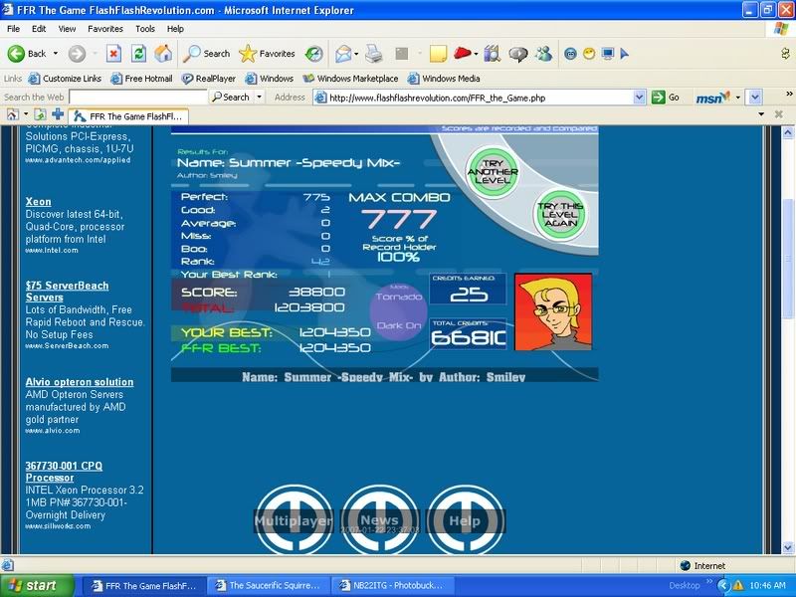
Task: Open the Help round button
Action: [464, 520]
